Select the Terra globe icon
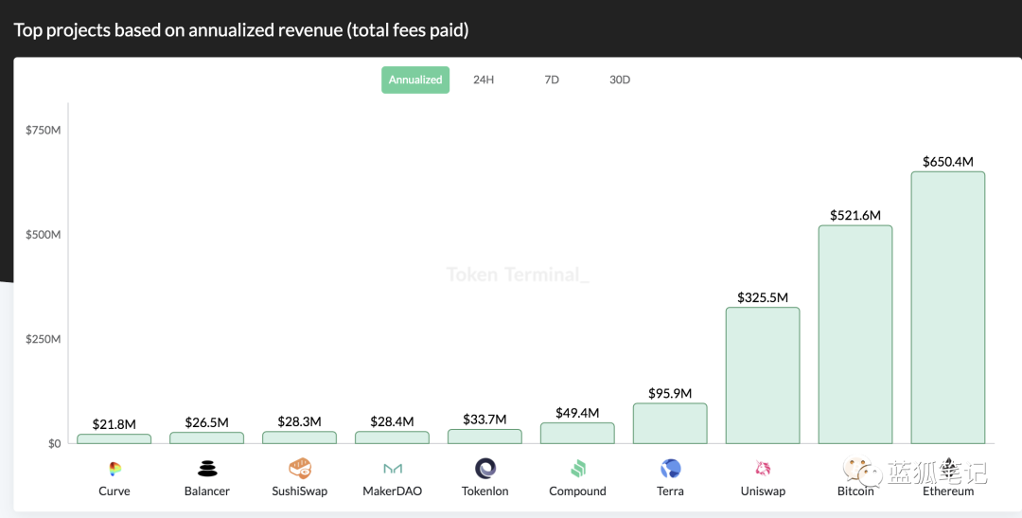The width and height of the screenshot is (1022, 518). (671, 468)
